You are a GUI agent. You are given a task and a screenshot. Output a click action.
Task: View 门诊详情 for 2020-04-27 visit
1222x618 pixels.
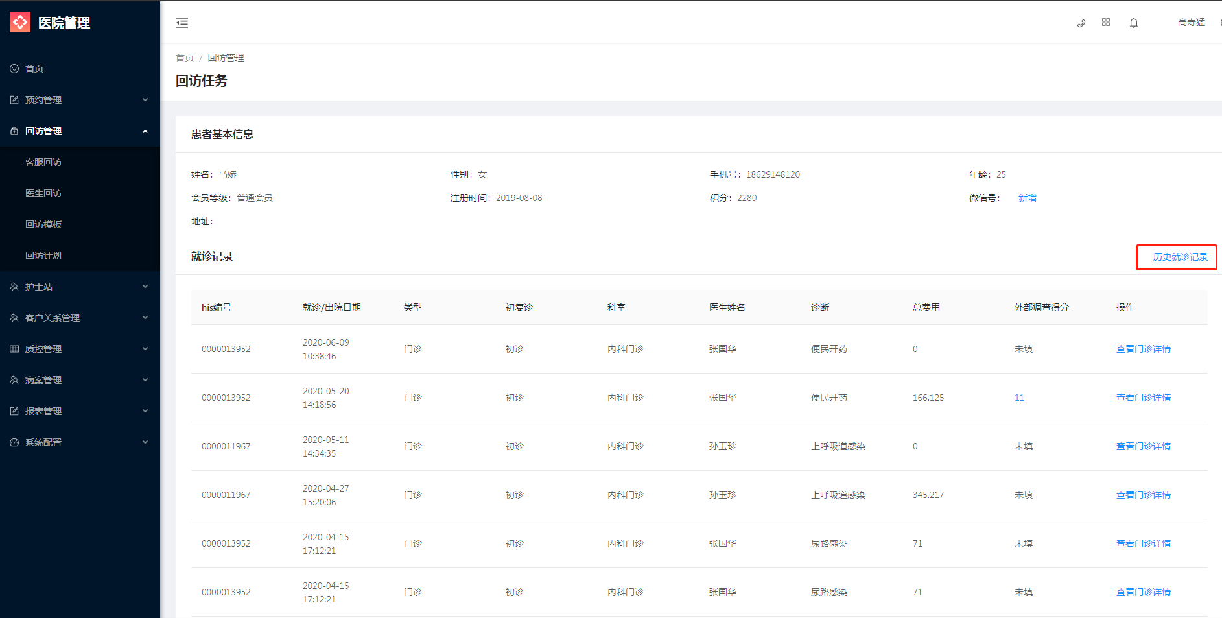click(1144, 495)
